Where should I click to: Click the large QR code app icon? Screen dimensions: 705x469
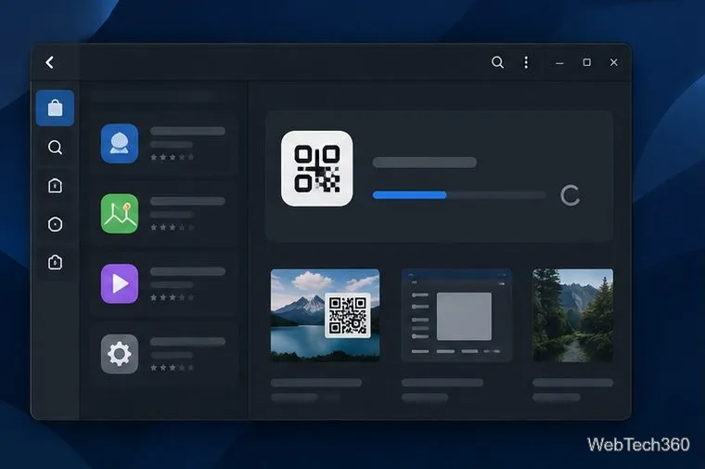click(317, 169)
